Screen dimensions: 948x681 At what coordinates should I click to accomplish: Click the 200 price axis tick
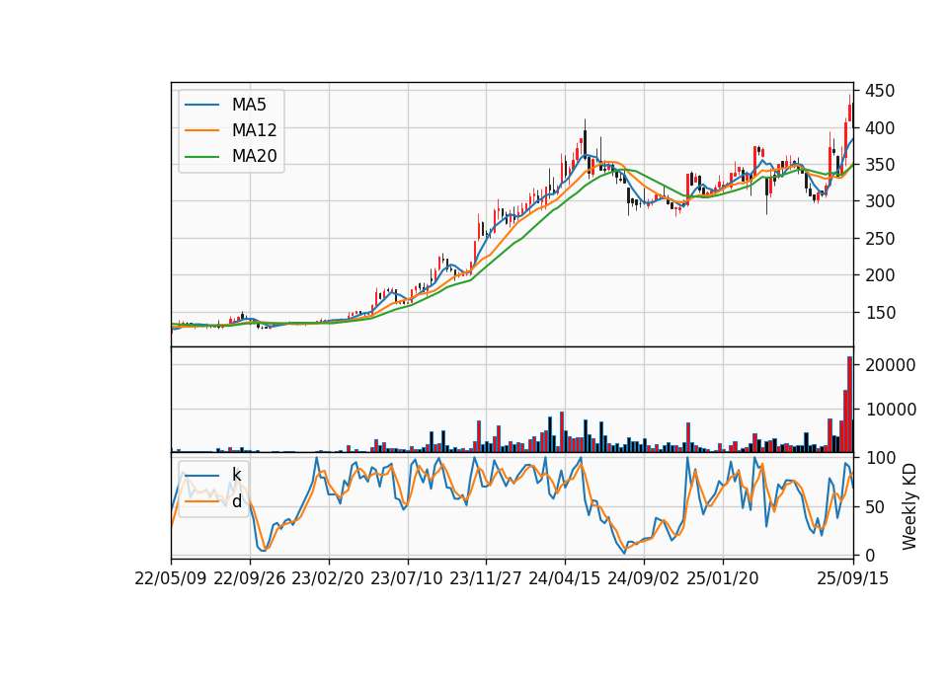pos(880,275)
